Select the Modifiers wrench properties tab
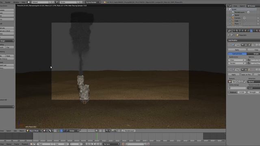260x146 pixels. tap(251, 31)
